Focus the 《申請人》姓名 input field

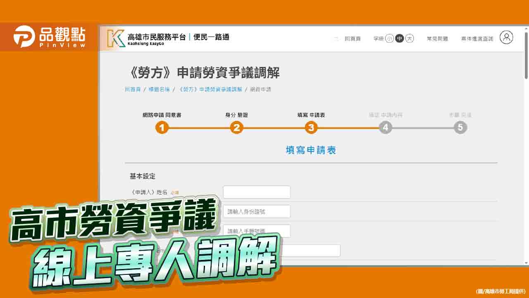(x=257, y=192)
